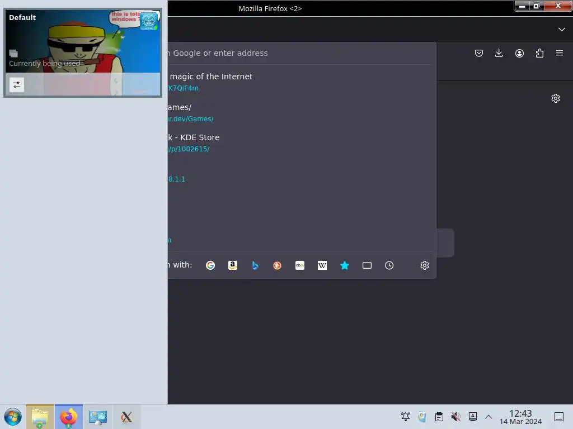Open search settings gear in the urlbar panel
The image size is (573, 429).
click(424, 265)
